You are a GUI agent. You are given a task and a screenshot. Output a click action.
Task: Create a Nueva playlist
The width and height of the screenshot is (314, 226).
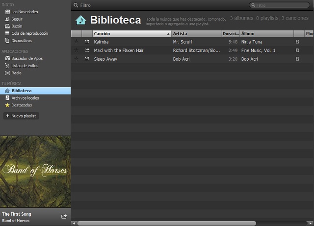(22, 116)
